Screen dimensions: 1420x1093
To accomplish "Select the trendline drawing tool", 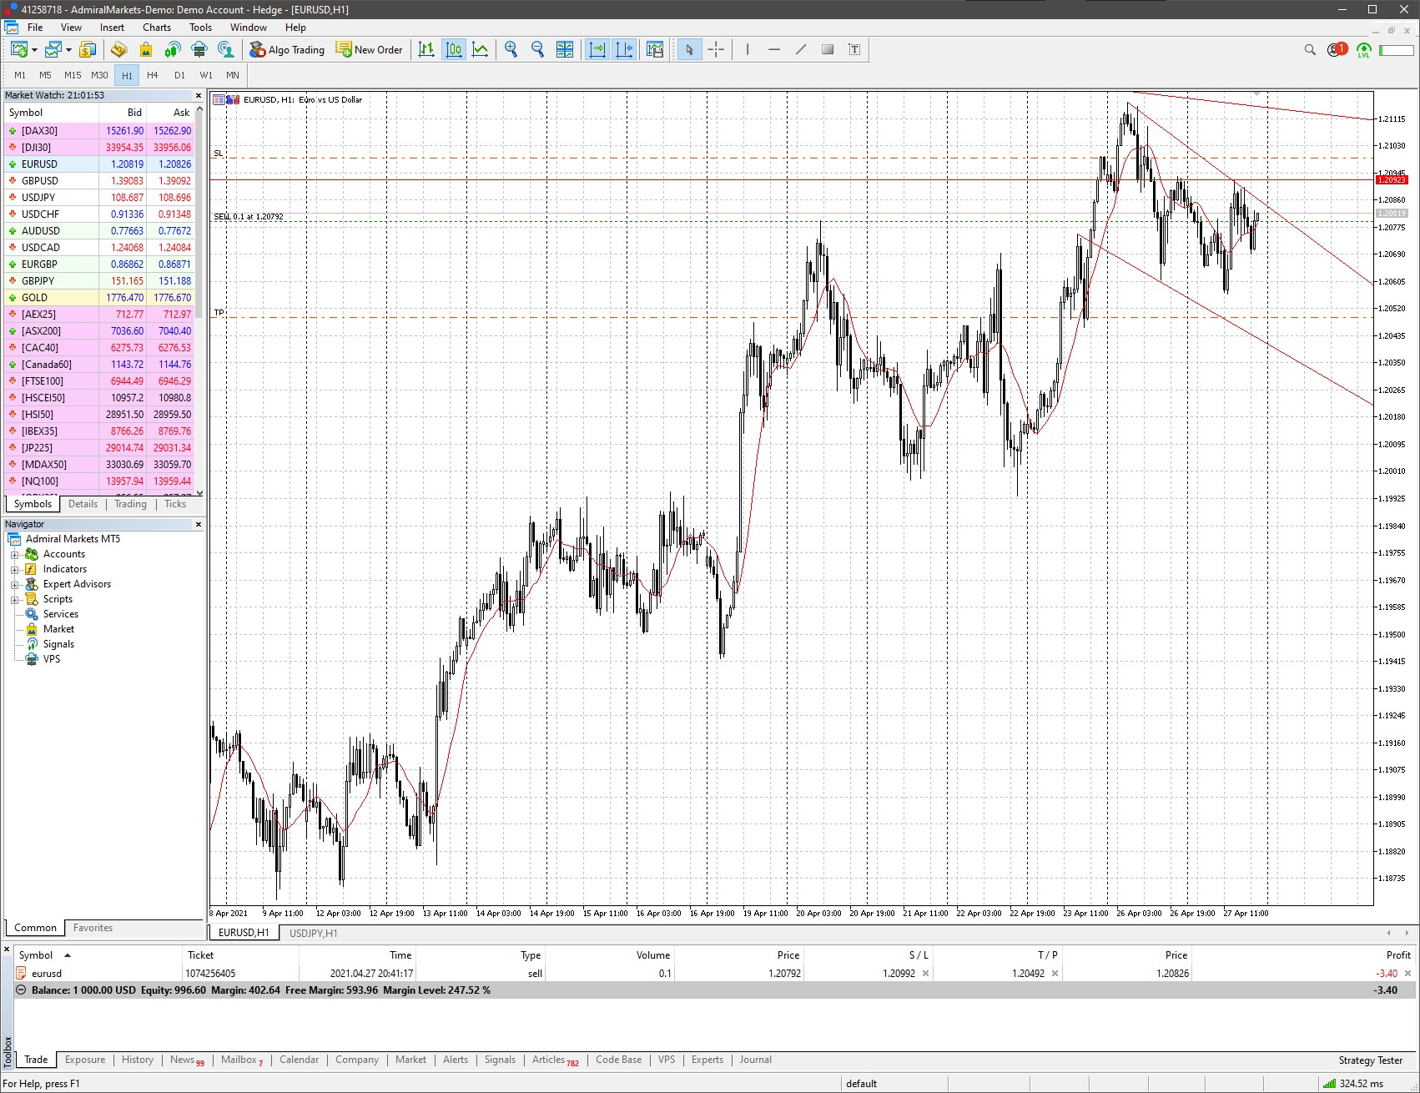I will 801,50.
